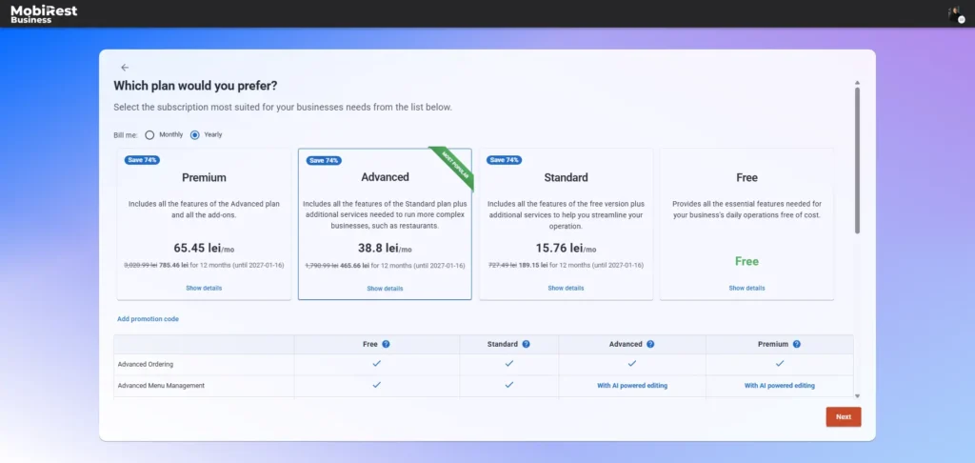Image resolution: width=975 pixels, height=463 pixels.
Task: Expand Show details for Advanced plan
Action: (385, 289)
